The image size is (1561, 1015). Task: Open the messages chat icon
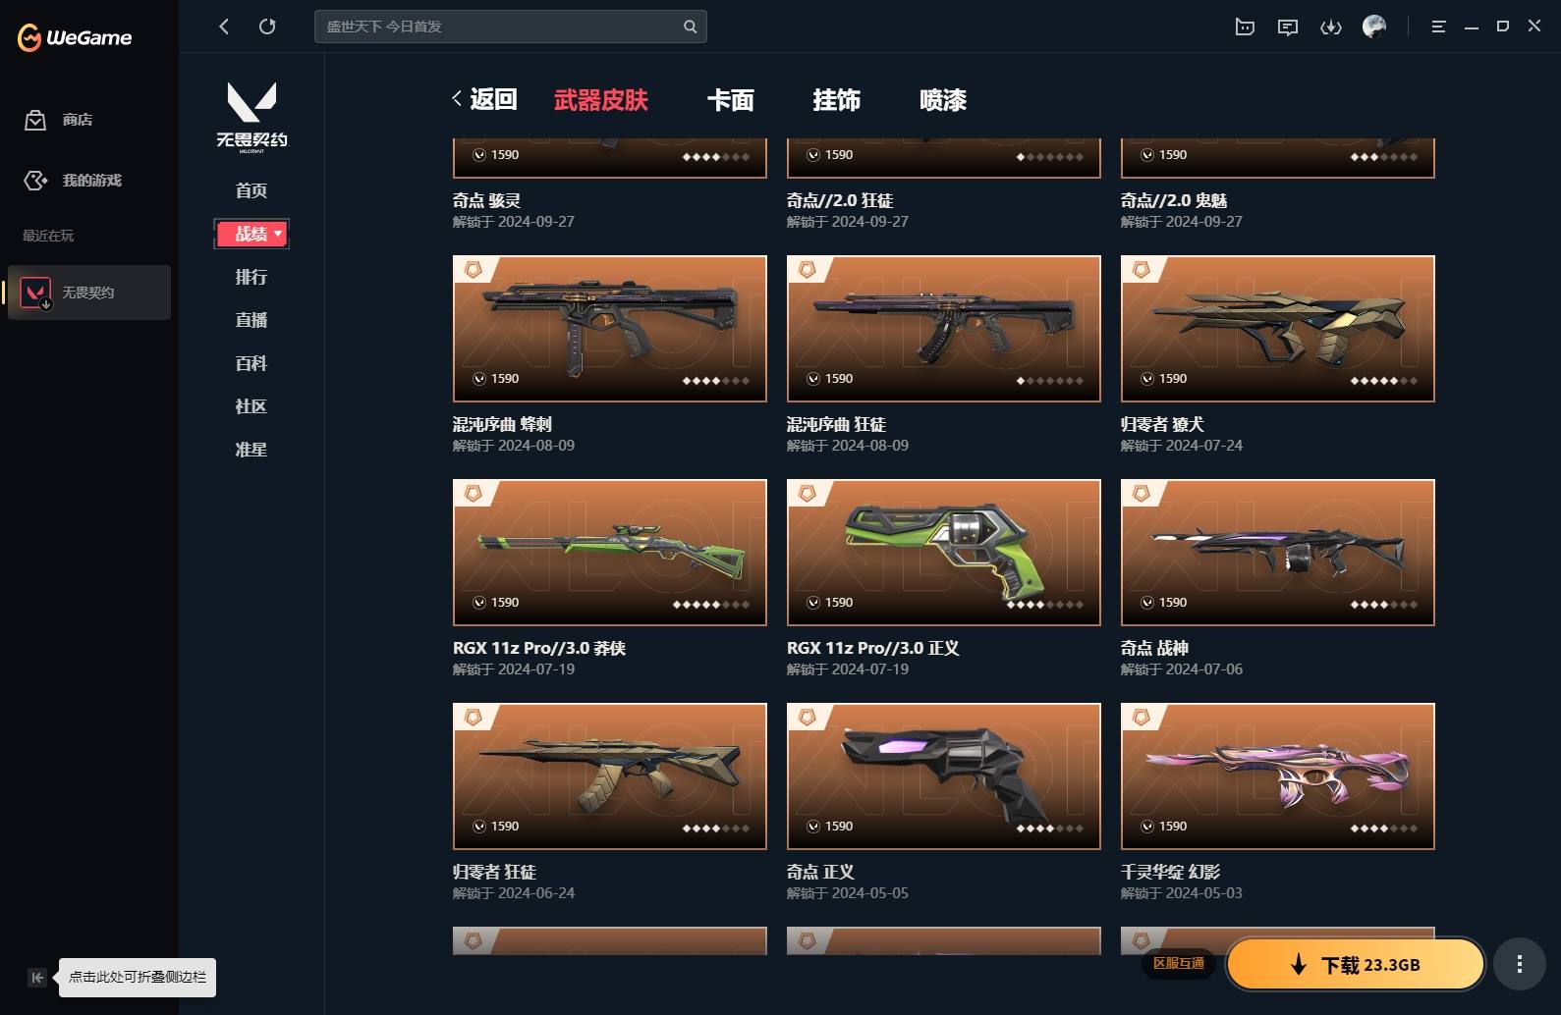[x=1288, y=27]
